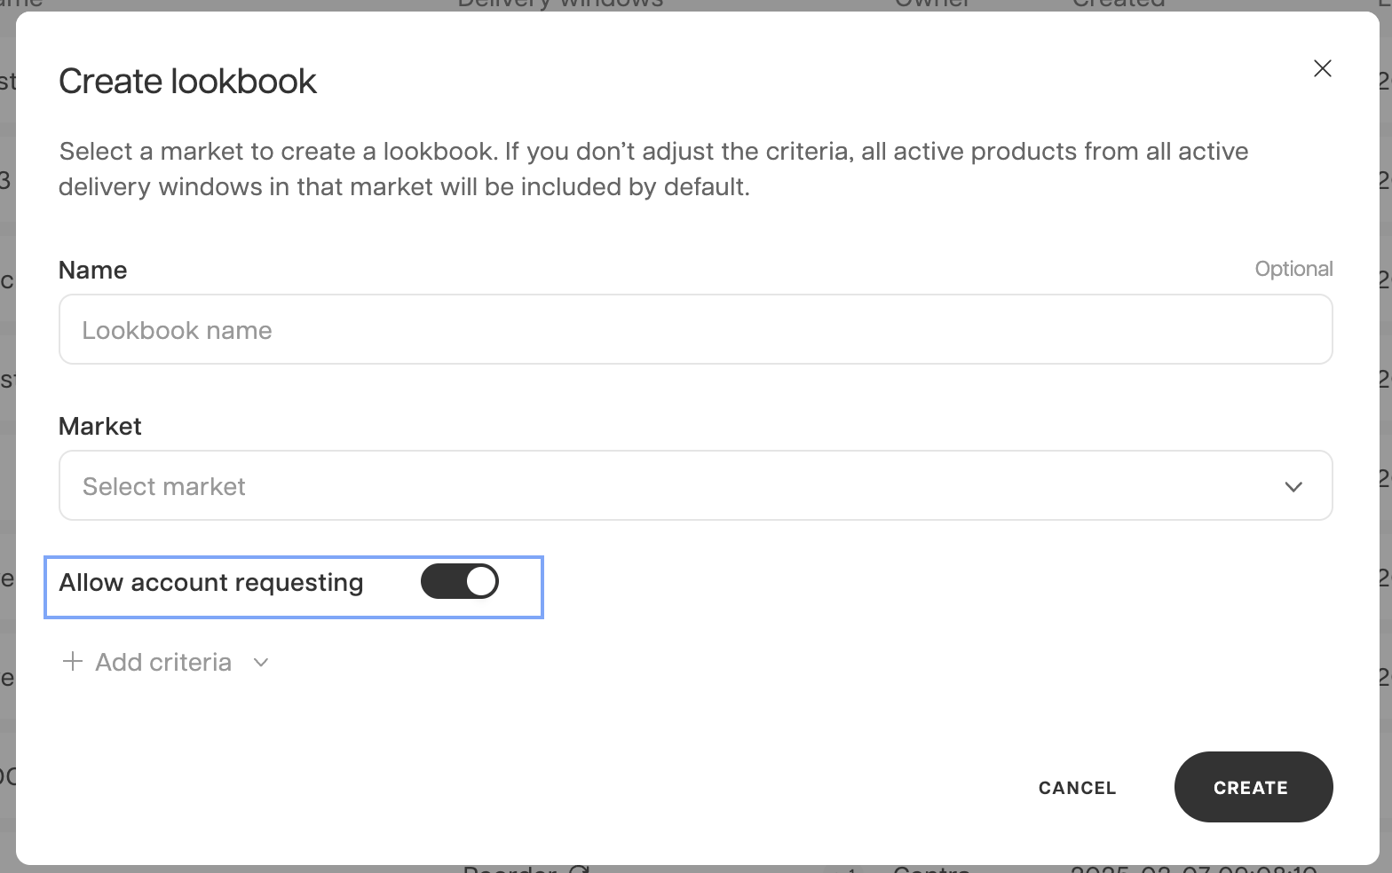1392x873 pixels.
Task: Click the 'Create lookbook' dialog heading
Action: pos(187,82)
